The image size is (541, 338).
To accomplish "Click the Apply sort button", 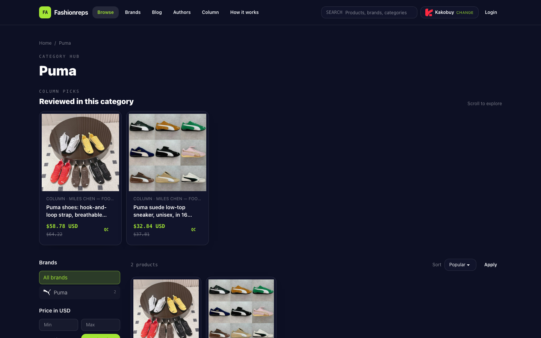I will point(491,265).
